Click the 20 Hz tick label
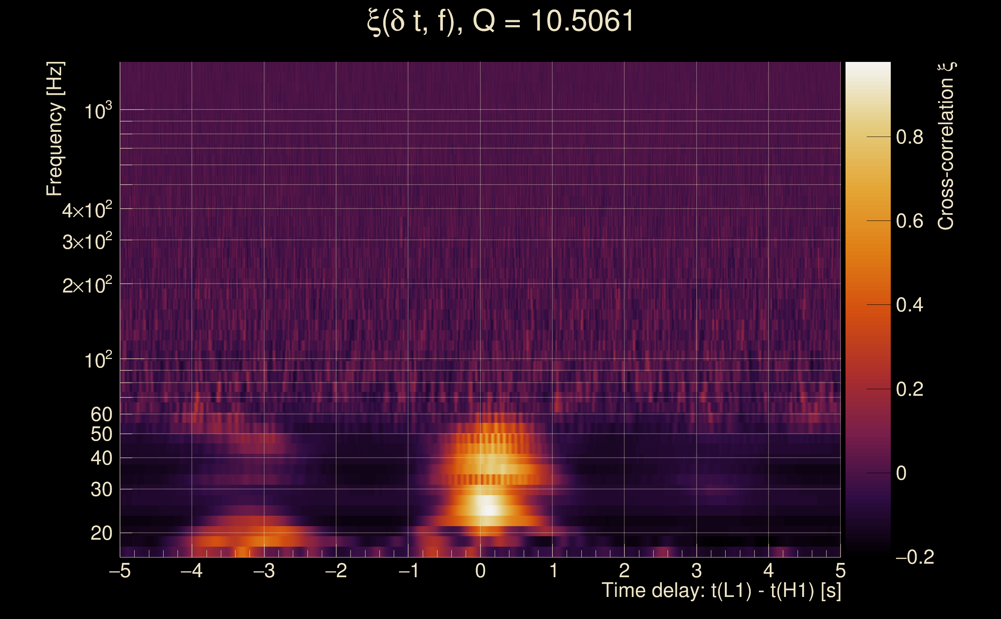 click(101, 533)
